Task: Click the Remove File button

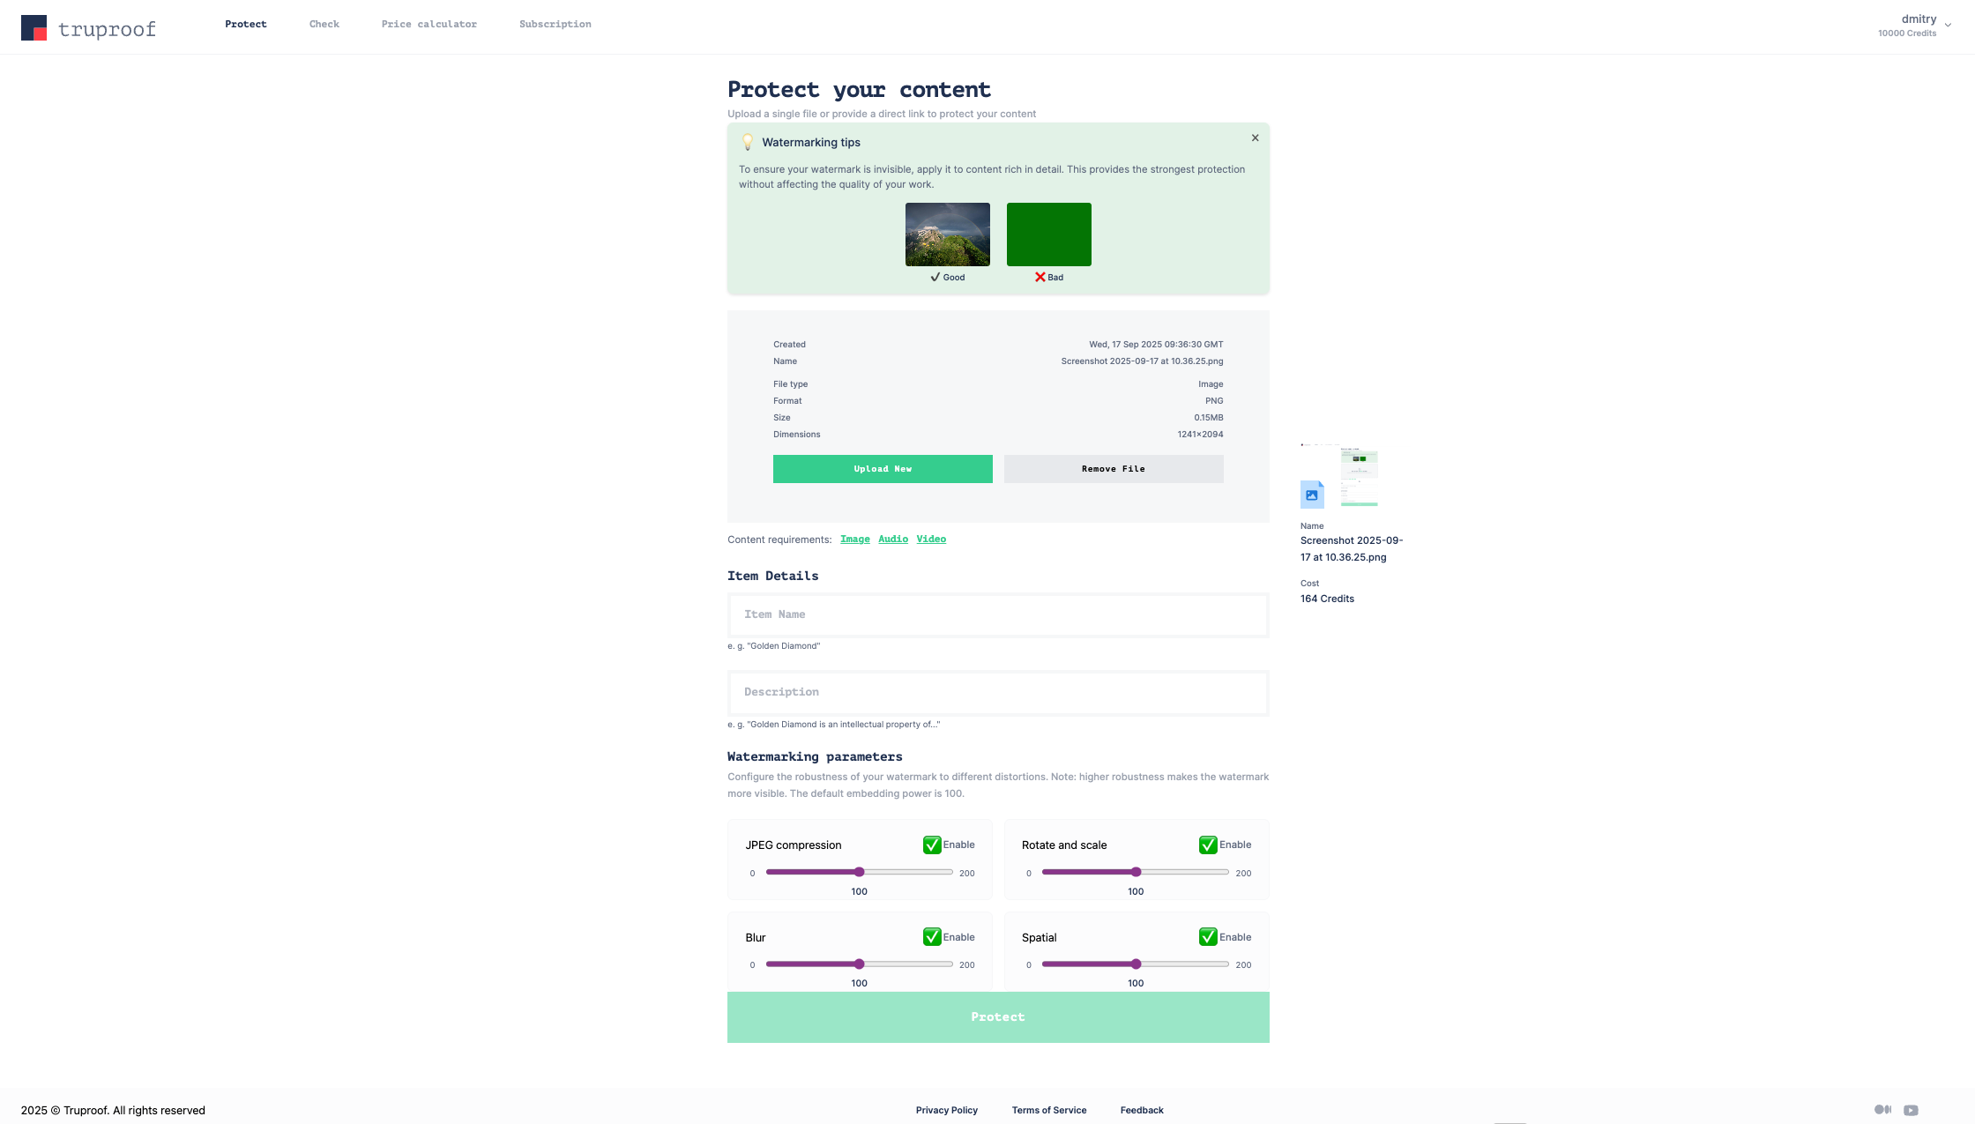Action: tap(1114, 469)
